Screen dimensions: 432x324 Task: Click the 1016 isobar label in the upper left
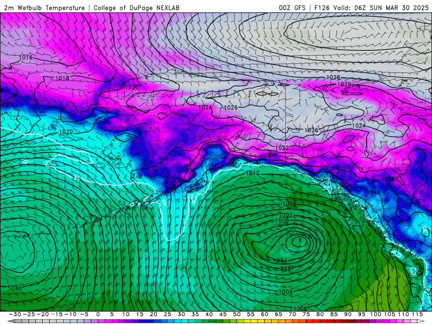pos(25,58)
